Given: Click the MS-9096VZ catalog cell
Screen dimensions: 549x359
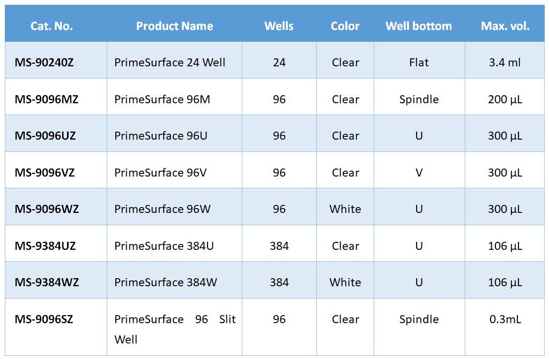Looking at the screenshot, I should 45,173.
